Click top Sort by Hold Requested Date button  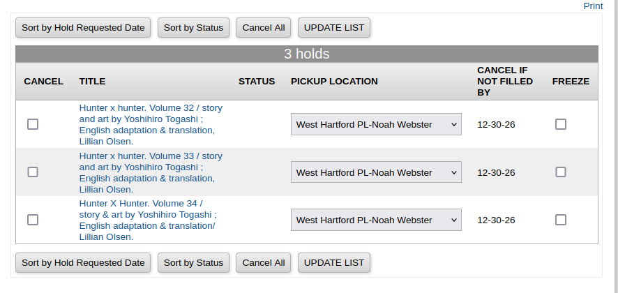(x=83, y=28)
